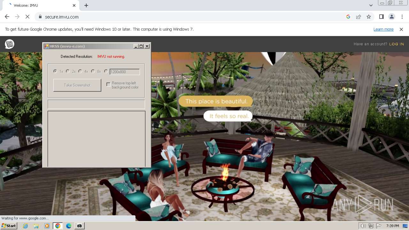Switch to the HRSS camera taskbar icon
The image size is (409, 230).
pyautogui.click(x=80, y=226)
